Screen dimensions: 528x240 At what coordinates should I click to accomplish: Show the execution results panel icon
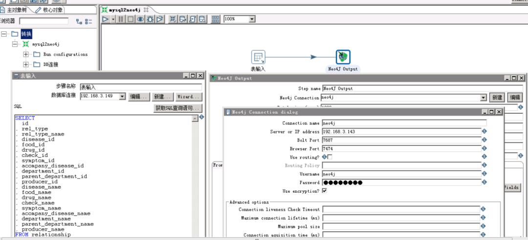(216, 19)
